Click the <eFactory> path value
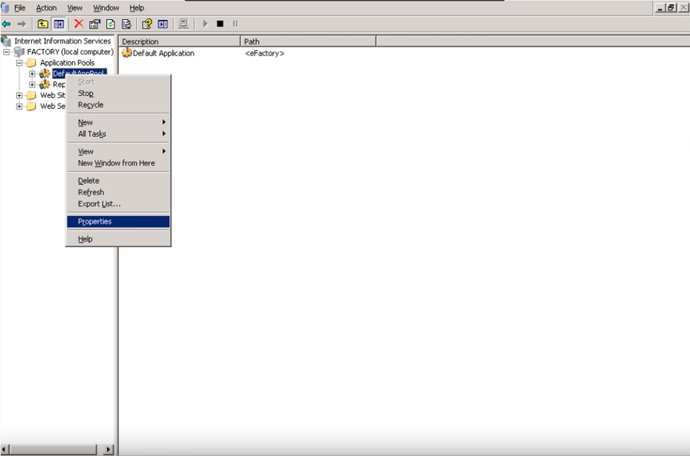The width and height of the screenshot is (690, 456). [x=264, y=54]
